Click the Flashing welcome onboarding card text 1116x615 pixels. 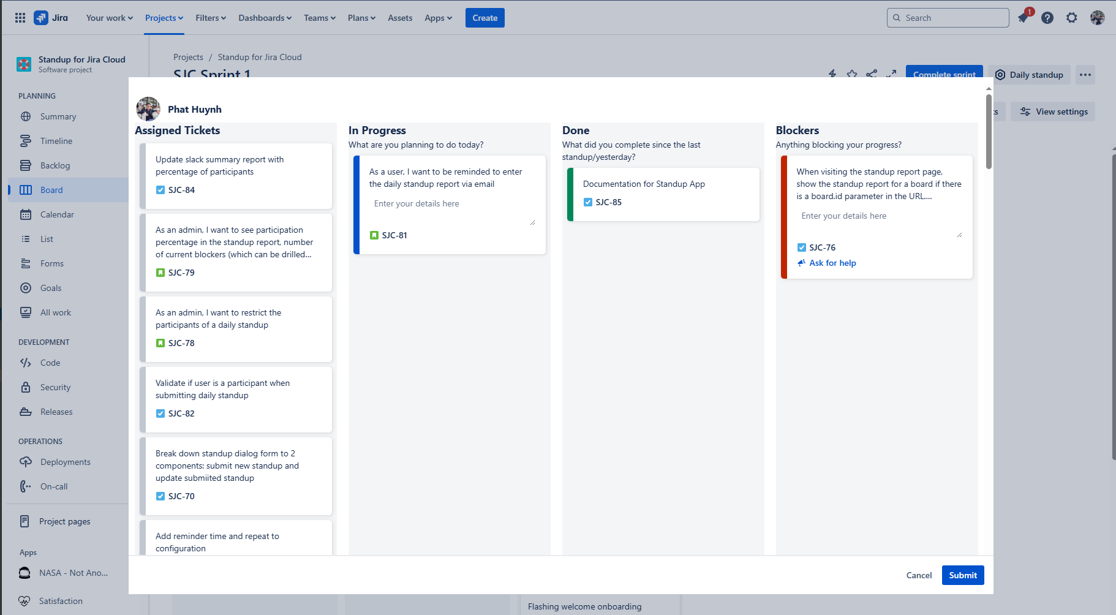coord(584,606)
